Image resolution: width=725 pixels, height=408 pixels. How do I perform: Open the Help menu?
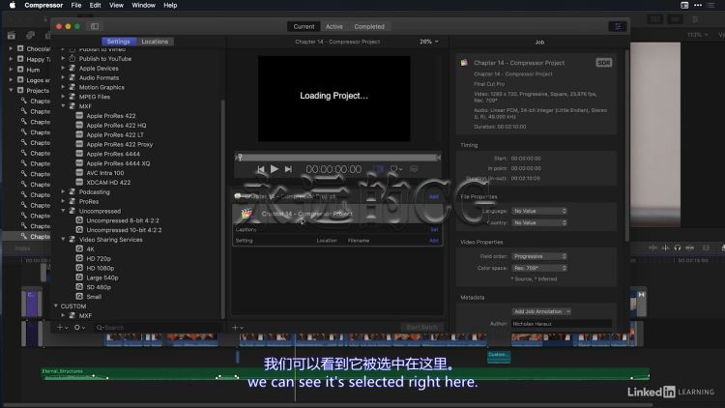point(170,5)
